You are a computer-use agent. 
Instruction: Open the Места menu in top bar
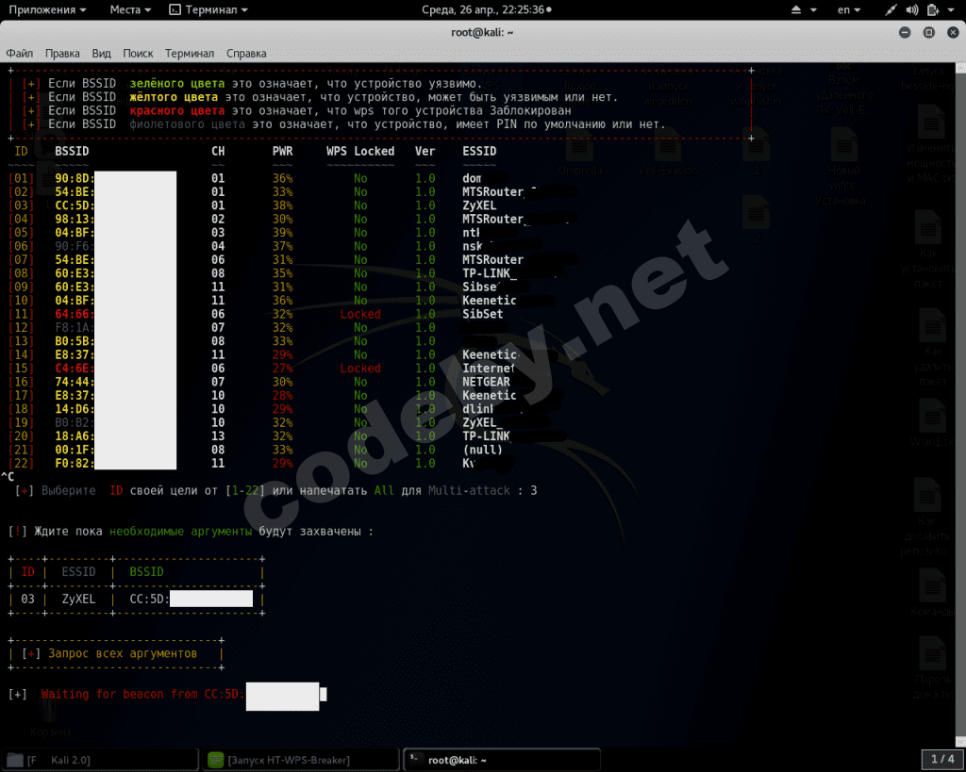pos(130,9)
